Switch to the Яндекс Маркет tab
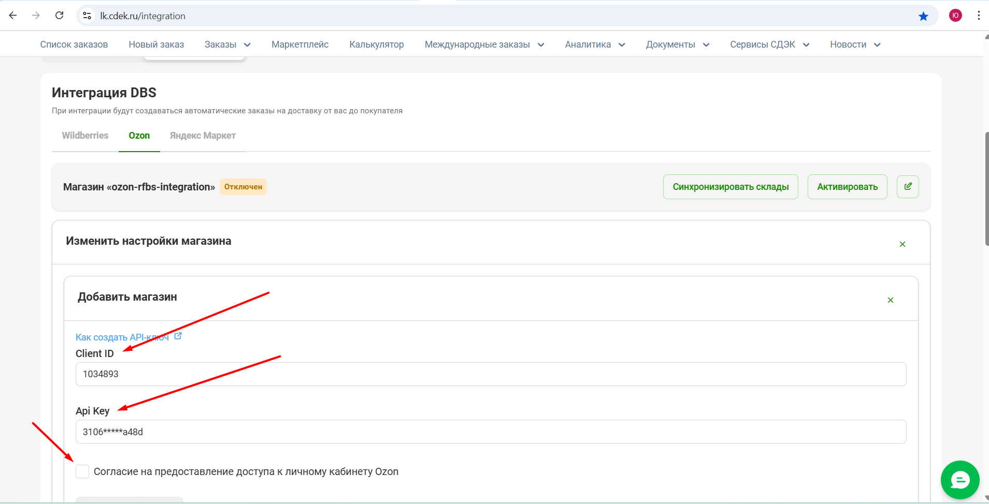 point(203,136)
